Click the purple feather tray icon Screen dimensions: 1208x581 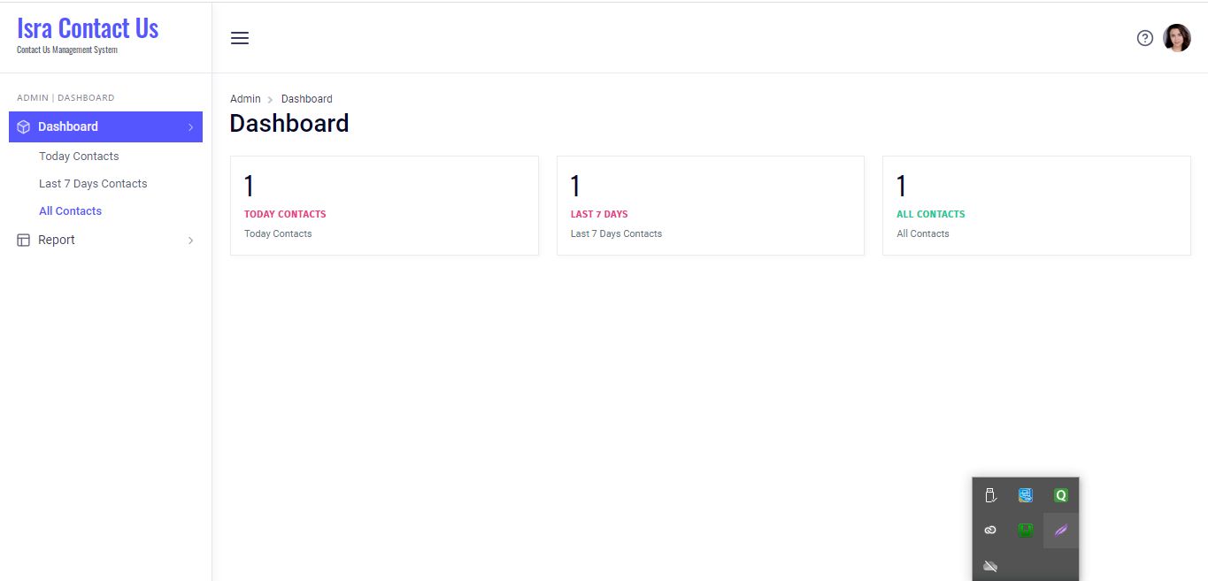[x=1061, y=531]
